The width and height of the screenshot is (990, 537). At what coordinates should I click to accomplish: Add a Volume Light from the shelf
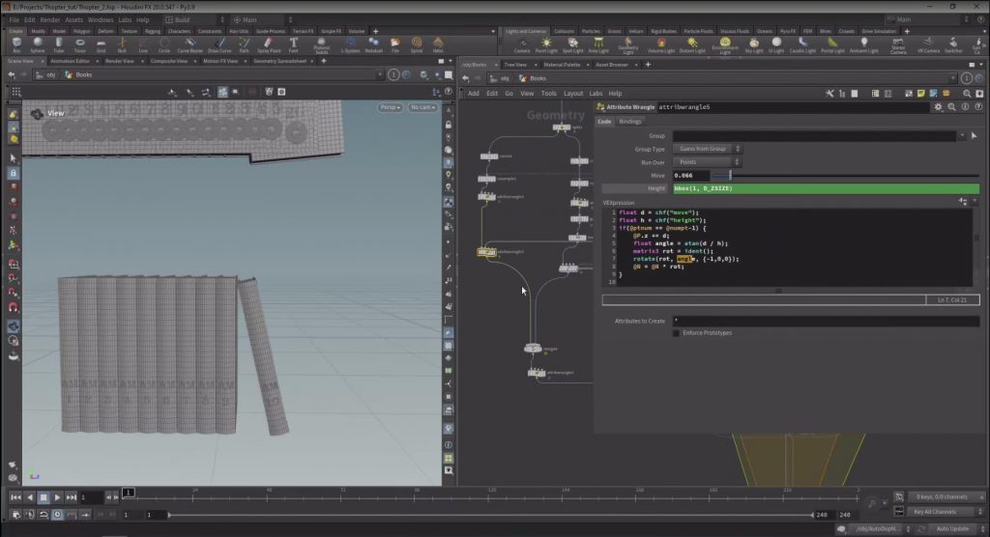(661, 45)
